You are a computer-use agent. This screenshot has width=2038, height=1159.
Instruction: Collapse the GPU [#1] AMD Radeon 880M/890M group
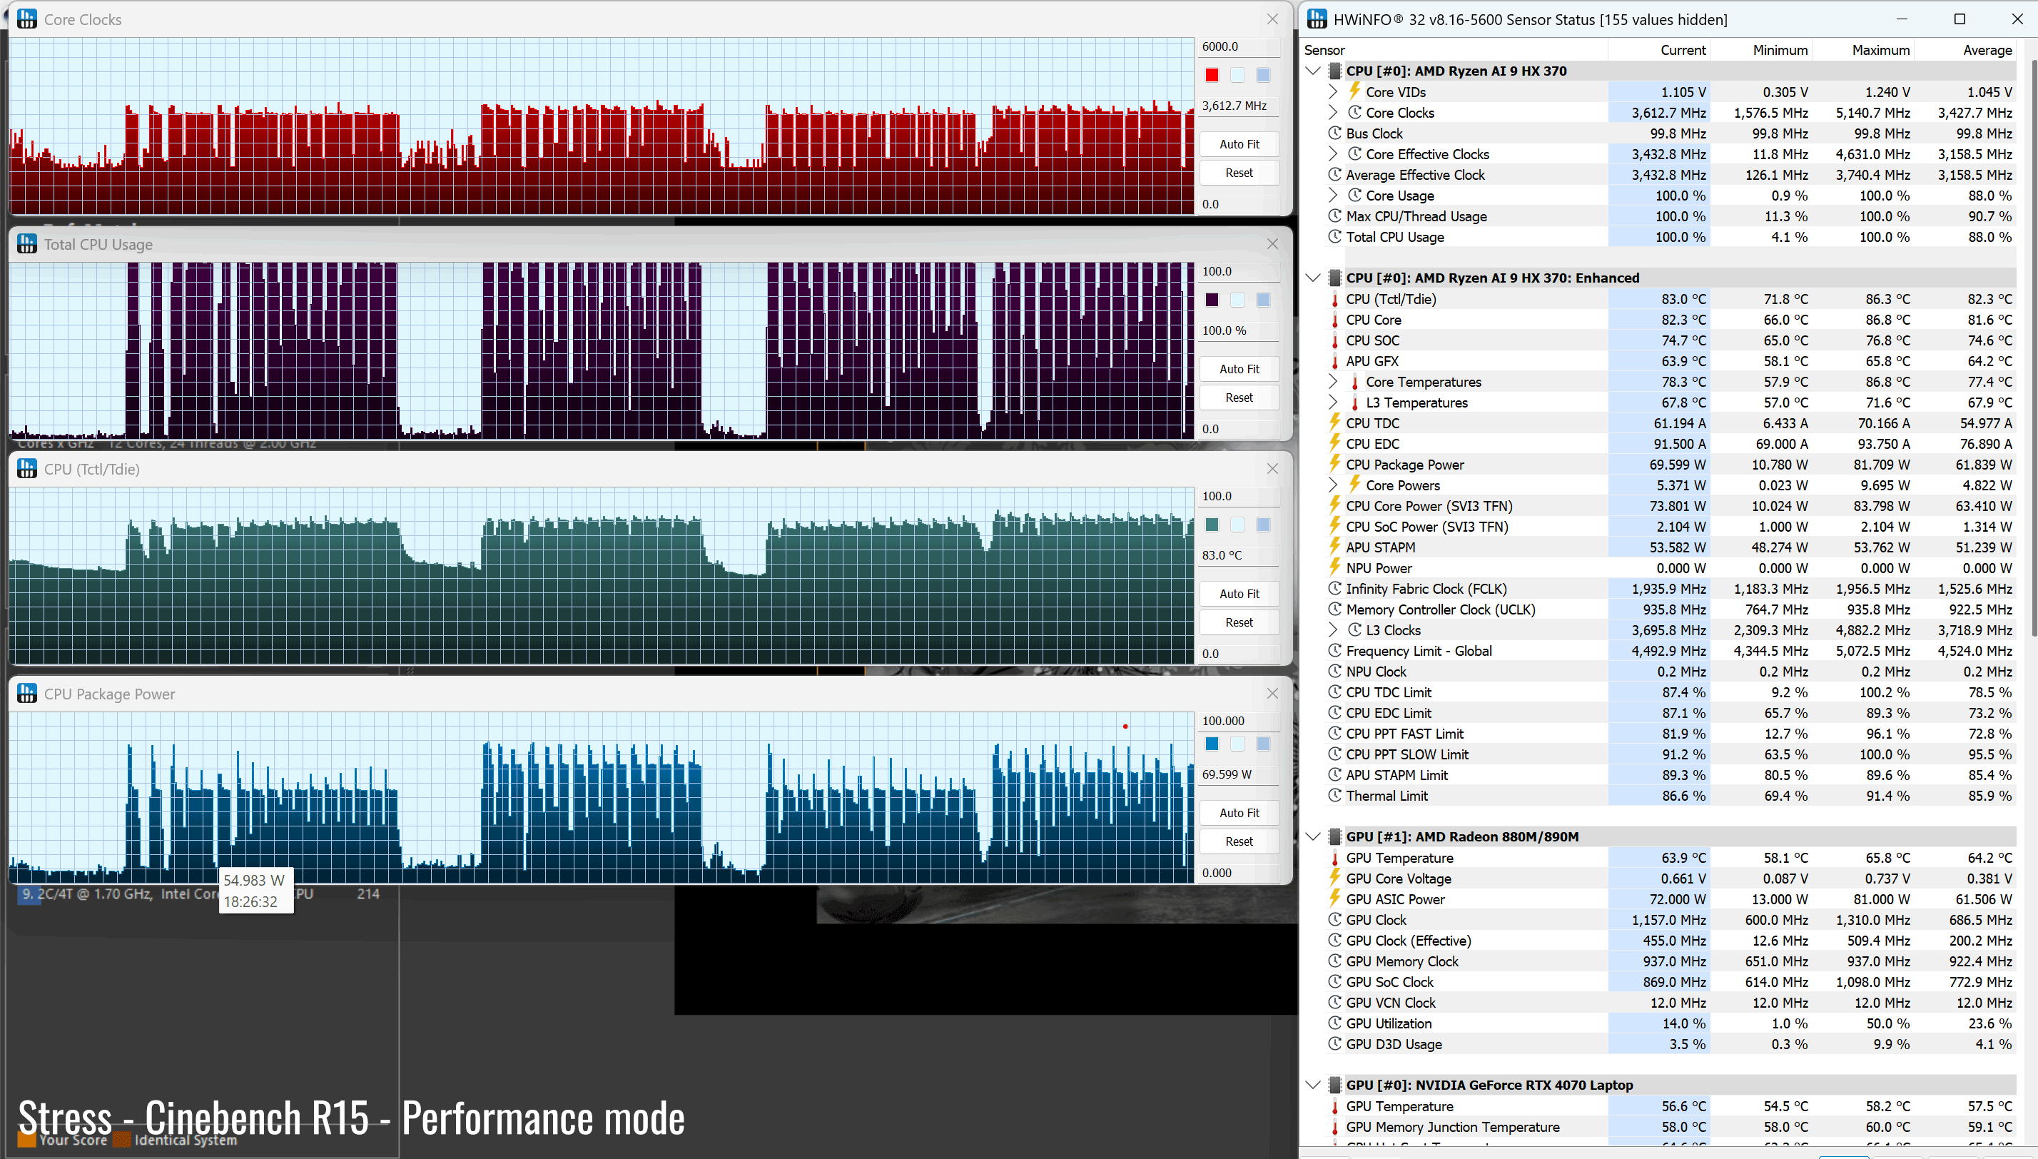click(1313, 836)
